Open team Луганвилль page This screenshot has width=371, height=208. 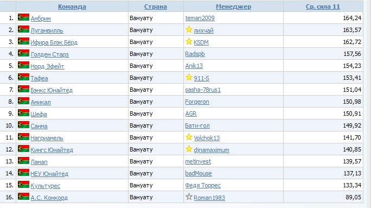pos(47,30)
